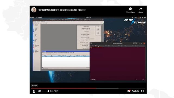Open the channel avatar thumbnail
This screenshot has width=174, height=98.
34,10
